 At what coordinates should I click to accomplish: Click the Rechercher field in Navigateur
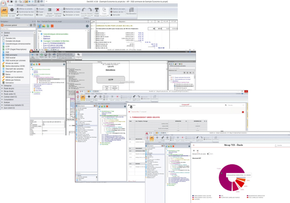[17, 29]
